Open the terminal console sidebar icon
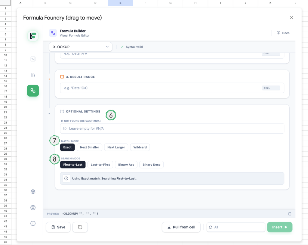Image resolution: width=308 pixels, height=245 pixels. pyautogui.click(x=33, y=59)
